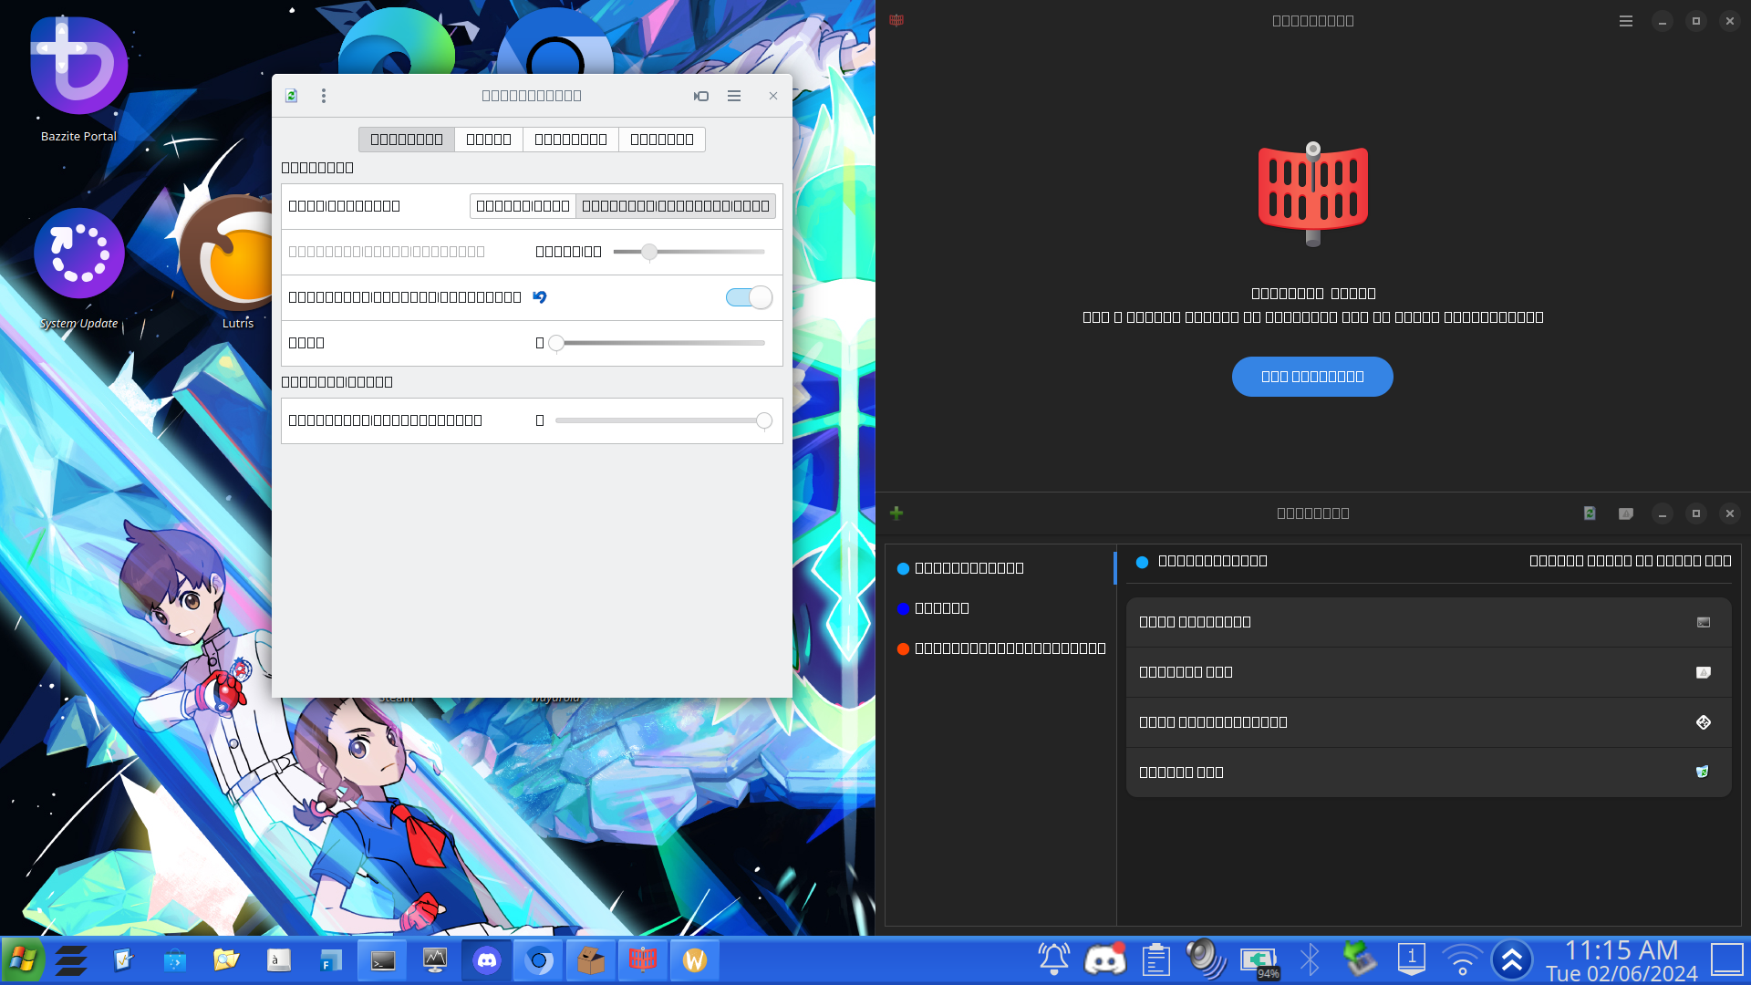
Task: Click the blue pill button below the red icon
Action: pos(1312,377)
